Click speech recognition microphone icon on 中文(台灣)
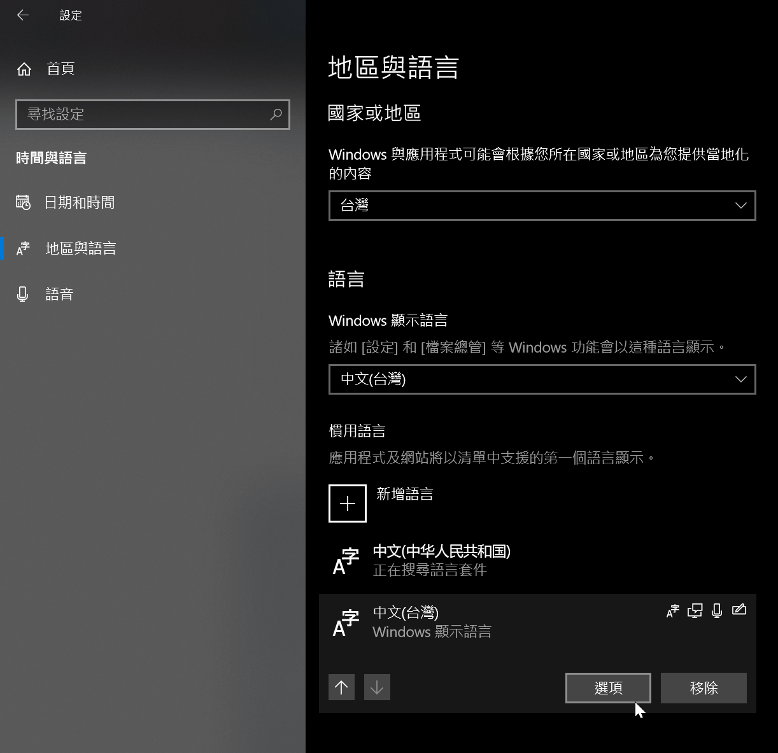 pos(717,611)
